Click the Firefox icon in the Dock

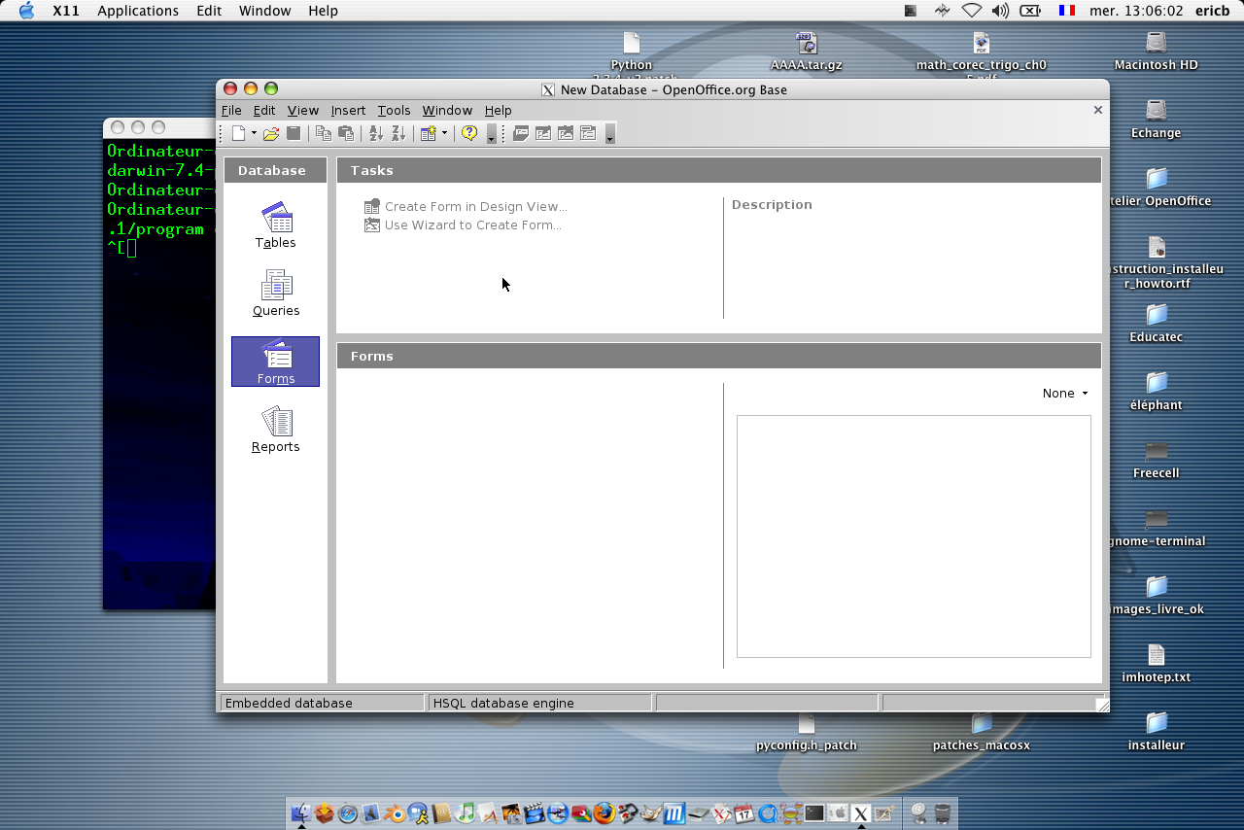pos(605,813)
